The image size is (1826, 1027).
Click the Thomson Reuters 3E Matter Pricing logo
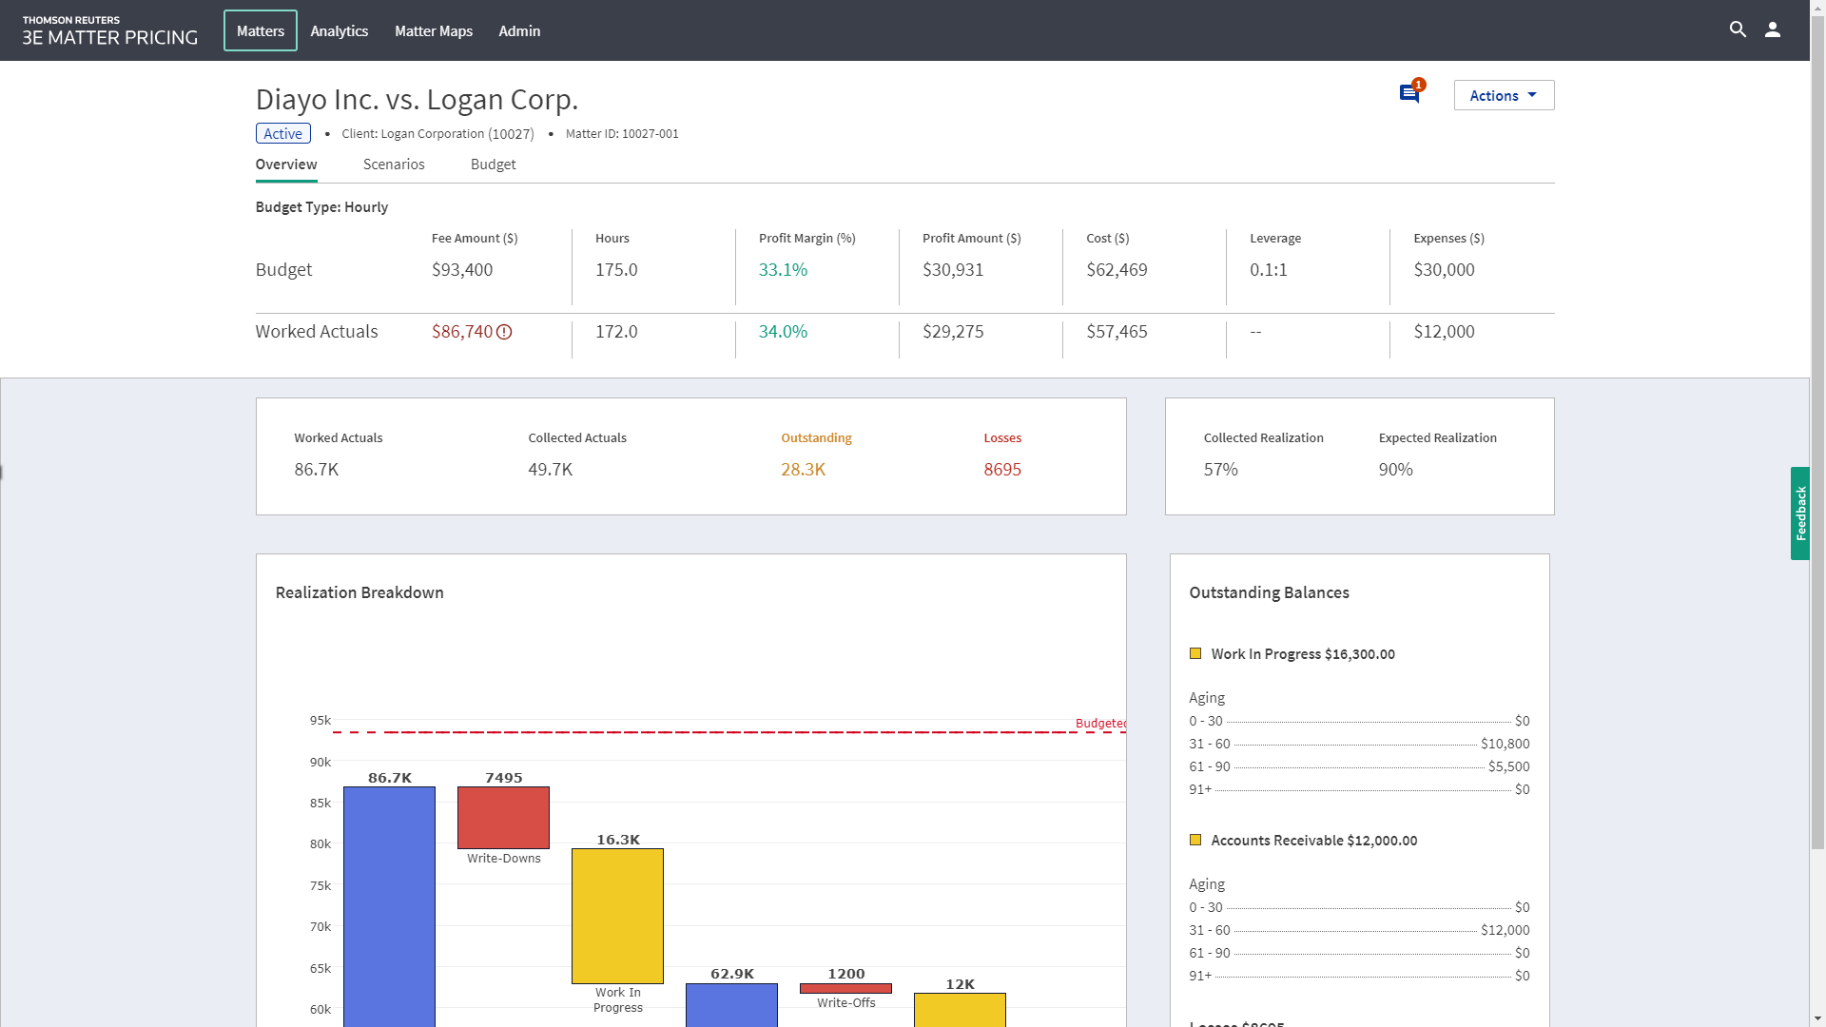109,30
